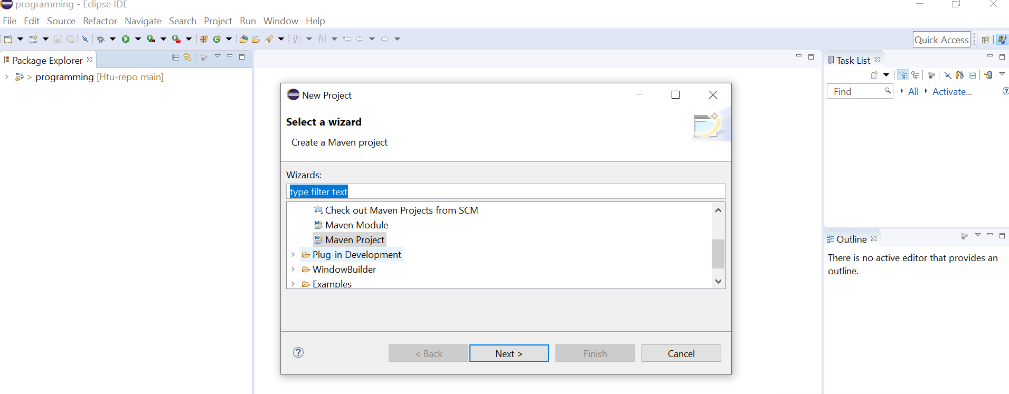1009x394 pixels.
Task: Toggle Focus on Active Task in Package Explorer
Action: click(x=204, y=57)
